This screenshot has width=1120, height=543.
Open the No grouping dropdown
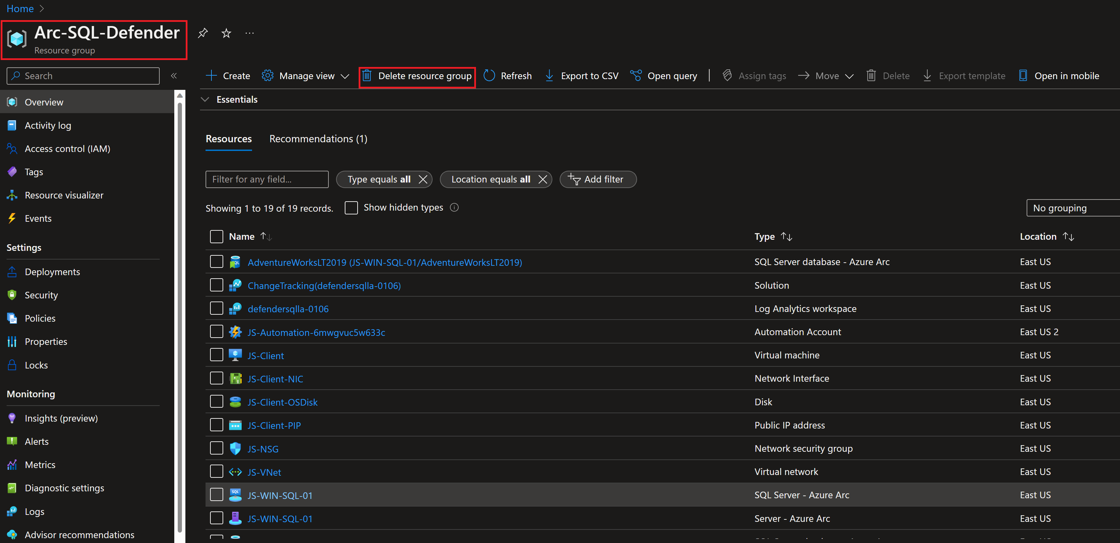pos(1073,208)
